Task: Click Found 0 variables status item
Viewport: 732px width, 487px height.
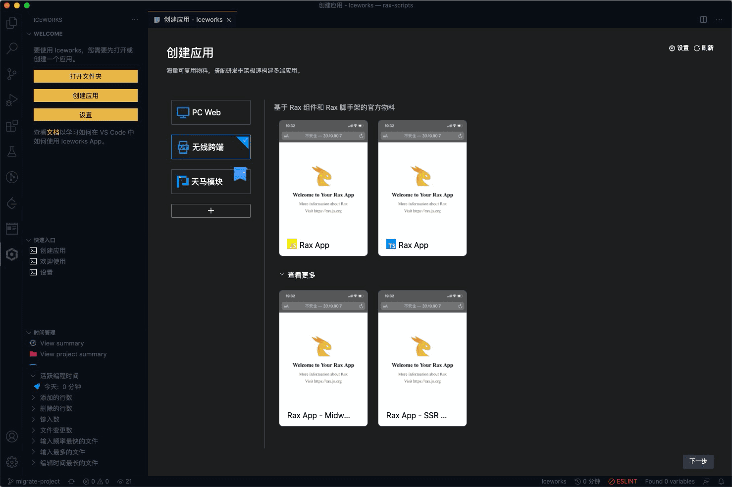Action: (670, 482)
